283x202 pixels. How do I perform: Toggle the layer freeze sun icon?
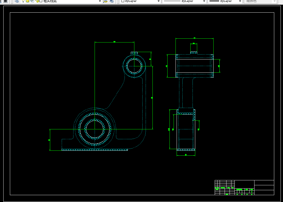(x=27, y=1)
